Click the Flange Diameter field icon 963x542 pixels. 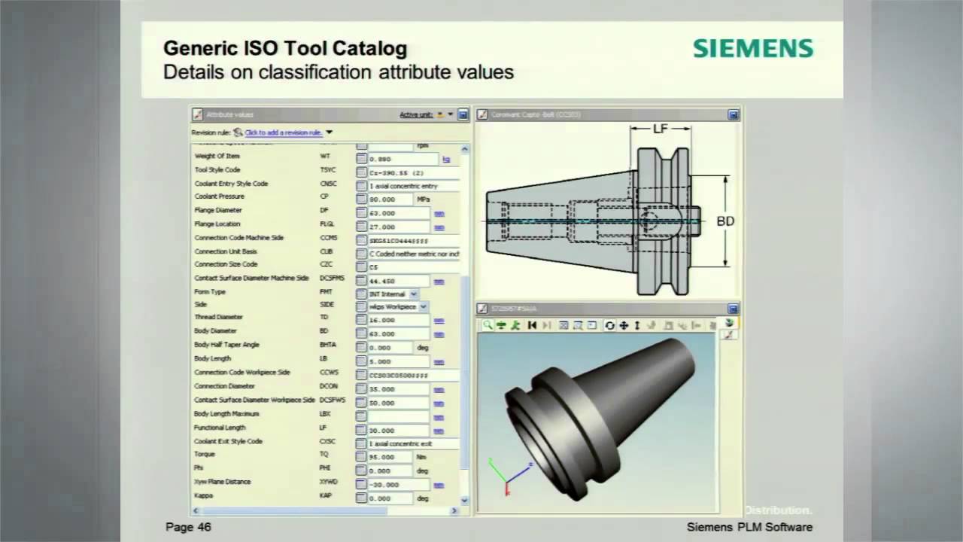point(361,213)
